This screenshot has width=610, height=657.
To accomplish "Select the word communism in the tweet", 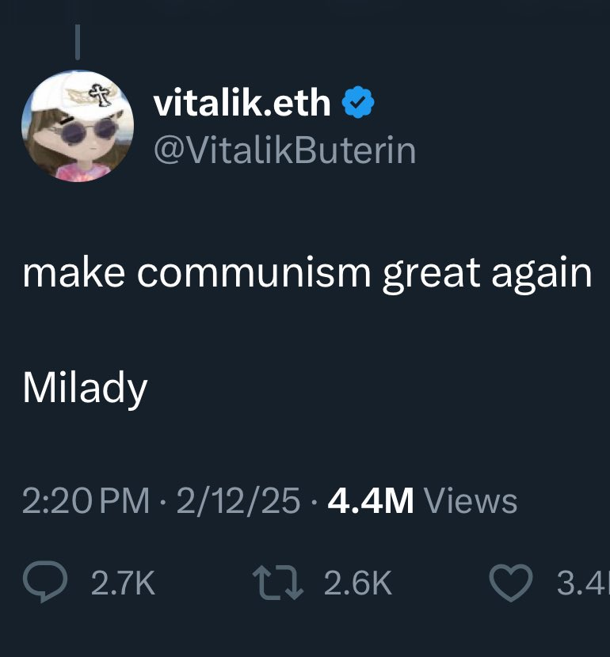I will (254, 273).
